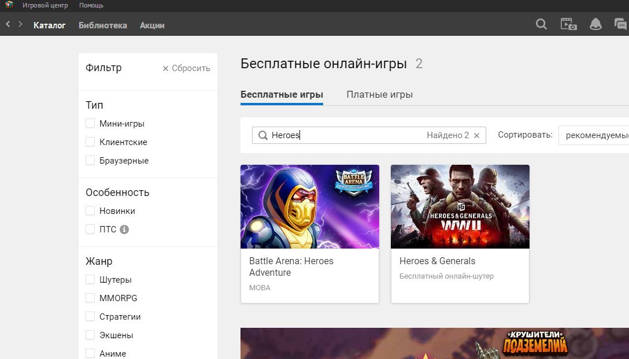Open the notifications bell icon
This screenshot has height=359, width=629.
(x=595, y=24)
